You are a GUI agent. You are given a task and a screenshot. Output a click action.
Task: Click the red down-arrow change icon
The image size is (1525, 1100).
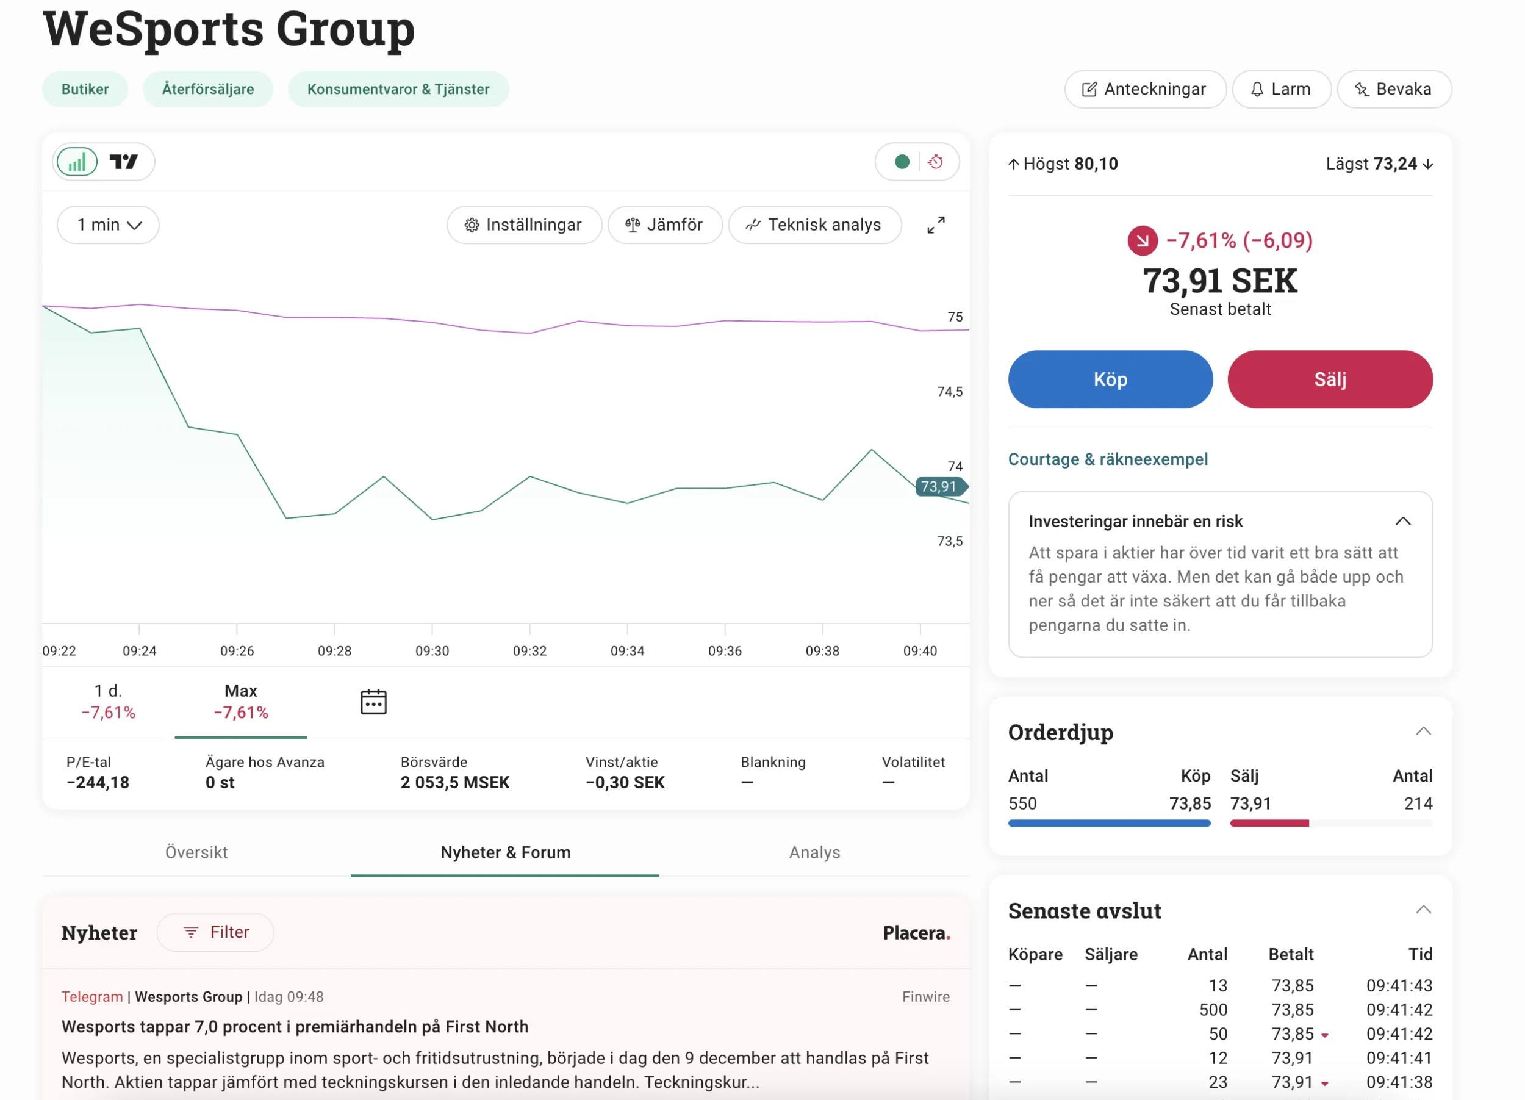click(1143, 241)
